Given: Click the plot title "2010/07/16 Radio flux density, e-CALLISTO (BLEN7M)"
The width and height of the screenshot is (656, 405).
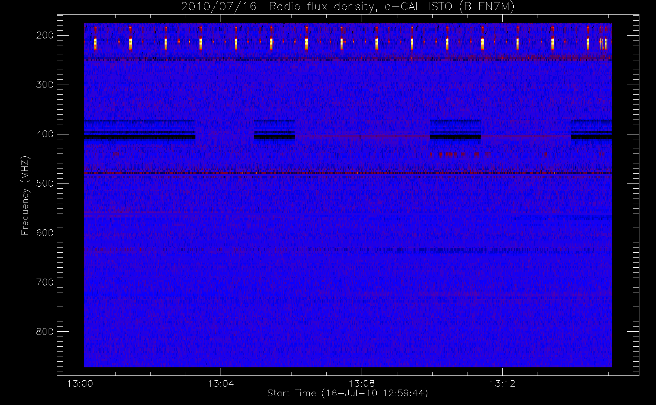Looking at the screenshot, I should click(x=348, y=7).
